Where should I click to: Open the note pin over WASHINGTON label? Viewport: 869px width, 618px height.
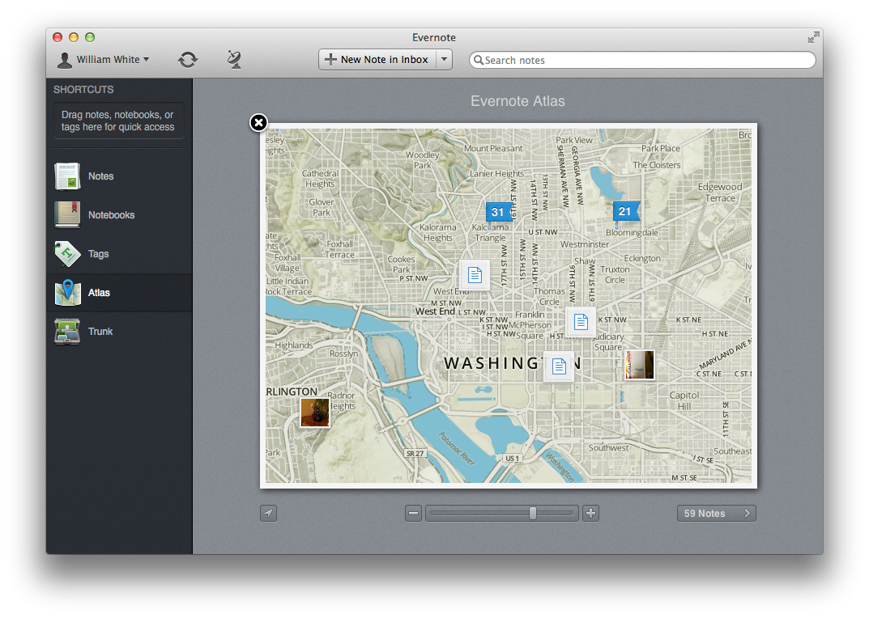[x=559, y=366]
